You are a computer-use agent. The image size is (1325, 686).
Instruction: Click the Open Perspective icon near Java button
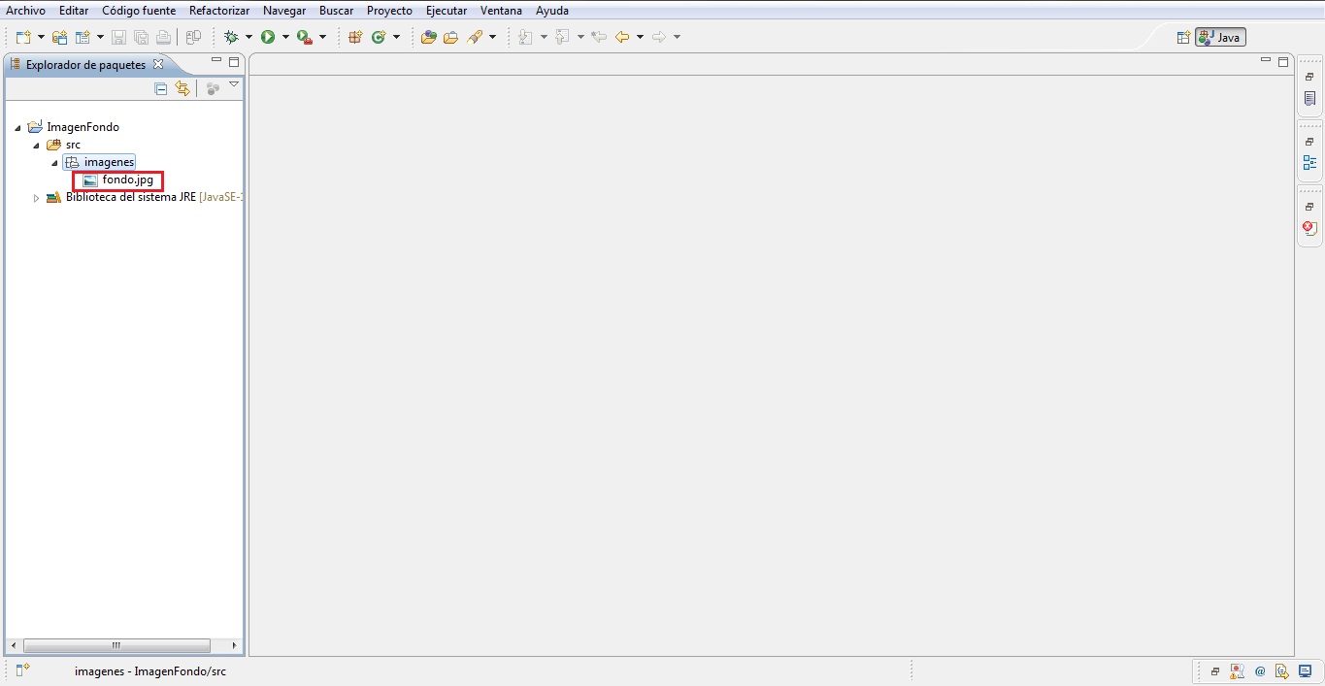(x=1182, y=36)
